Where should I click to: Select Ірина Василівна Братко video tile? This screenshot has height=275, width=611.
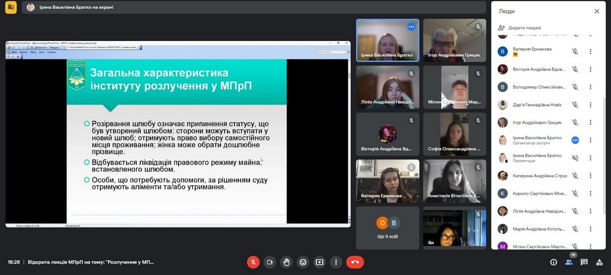(387, 40)
